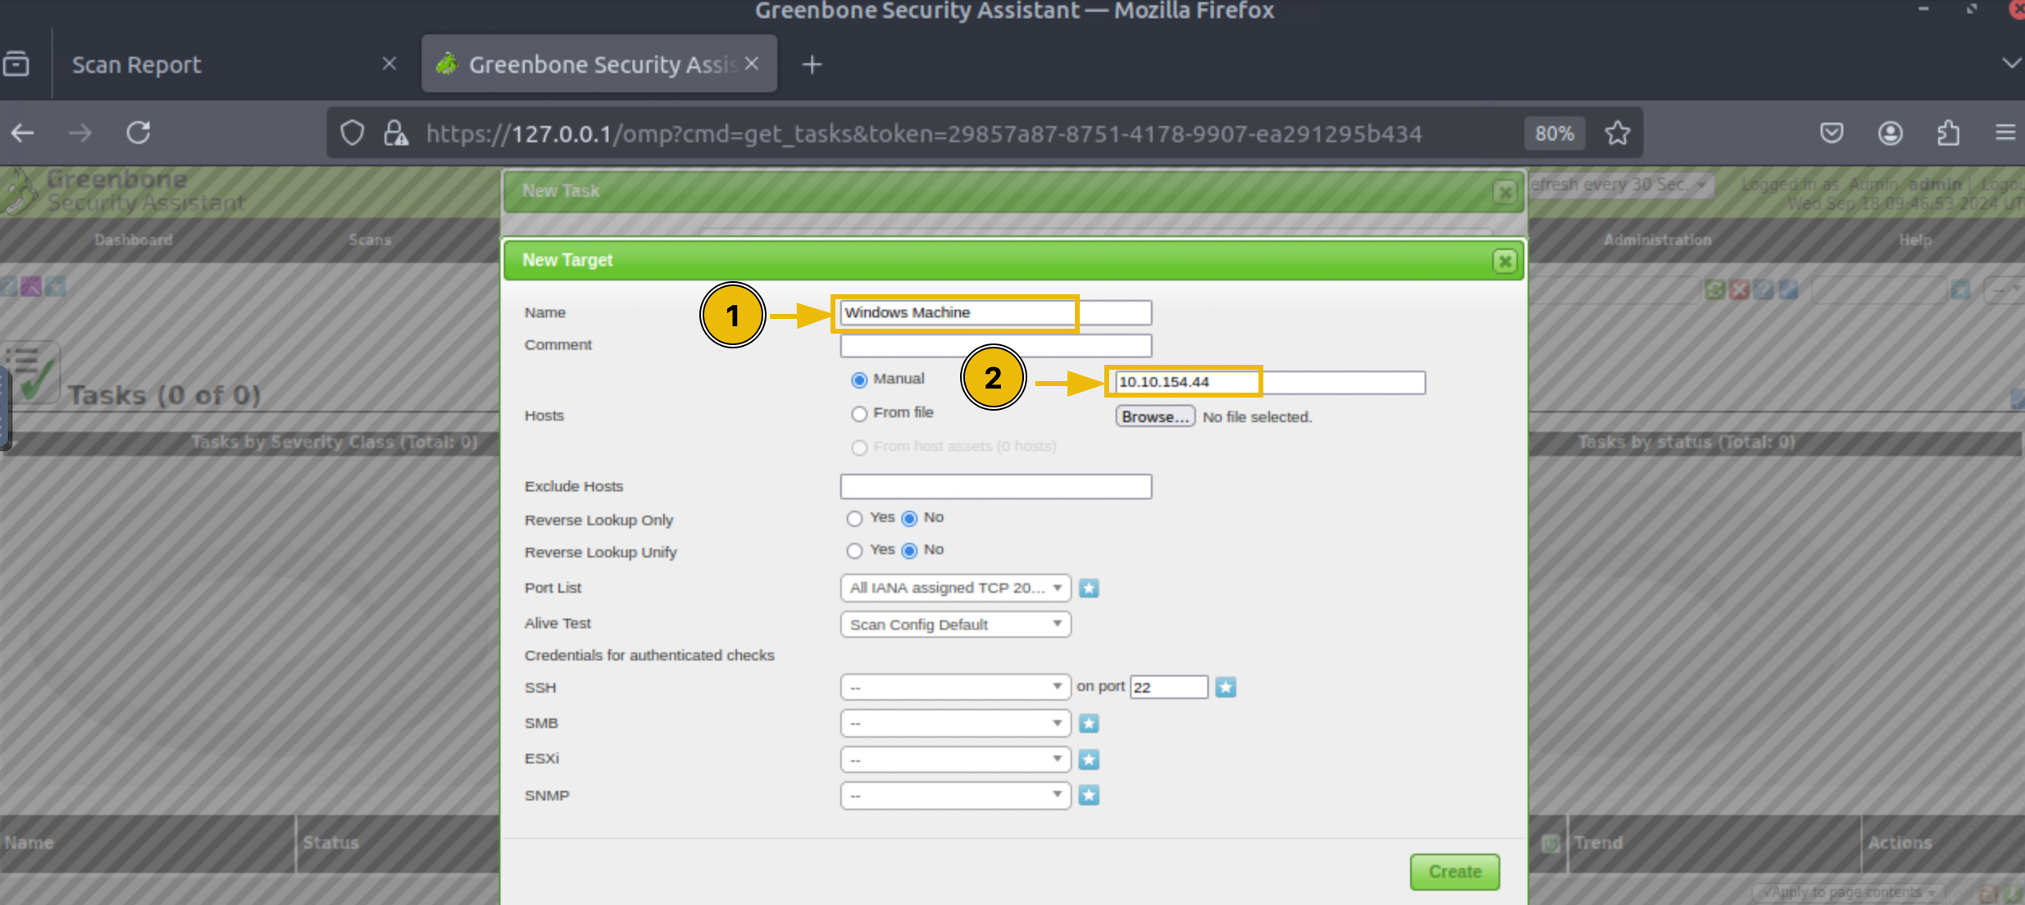2025x905 pixels.
Task: Select Yes for Reverse Lookup Only
Action: (854, 518)
